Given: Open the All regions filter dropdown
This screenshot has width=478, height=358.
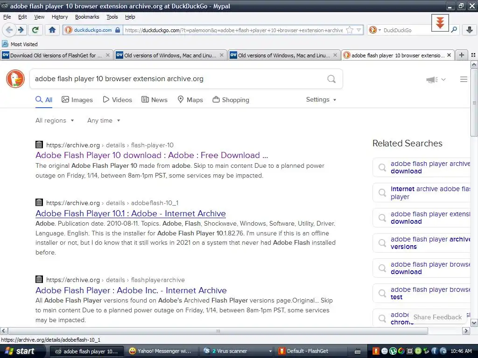Looking at the screenshot, I should pos(55,121).
